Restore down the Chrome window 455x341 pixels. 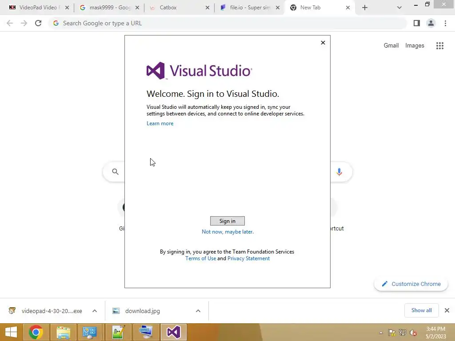pyautogui.click(x=427, y=4)
